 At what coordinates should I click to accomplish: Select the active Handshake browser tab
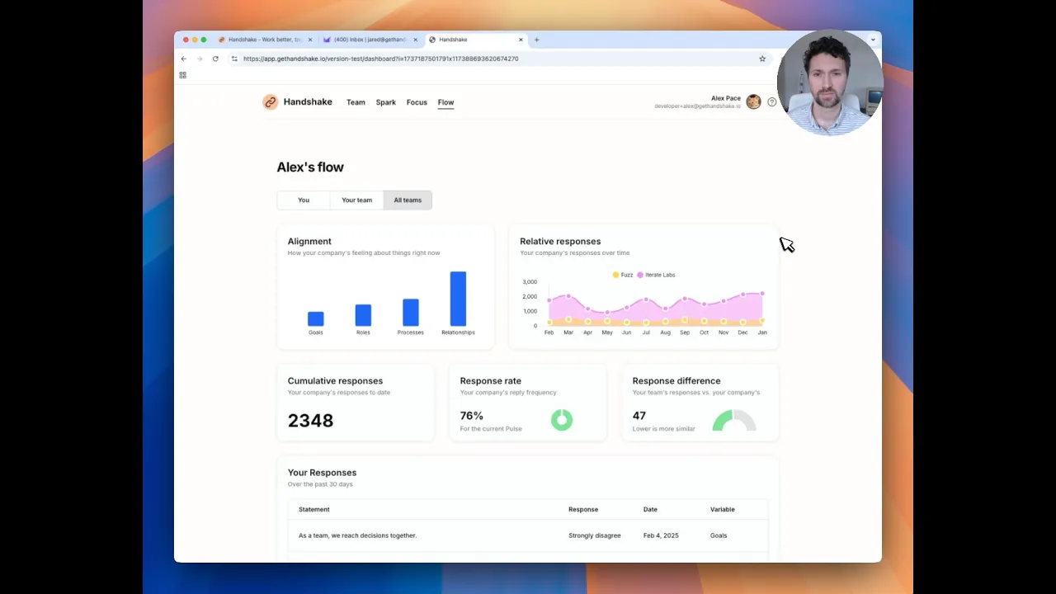476,40
